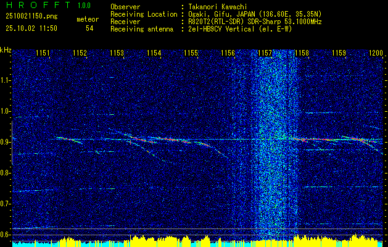
Task: Click the wideband noise burst near 1157
Action: pos(273,145)
